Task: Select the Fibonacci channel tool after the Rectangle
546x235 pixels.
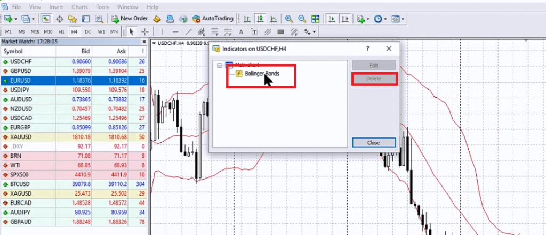Action: [294, 32]
